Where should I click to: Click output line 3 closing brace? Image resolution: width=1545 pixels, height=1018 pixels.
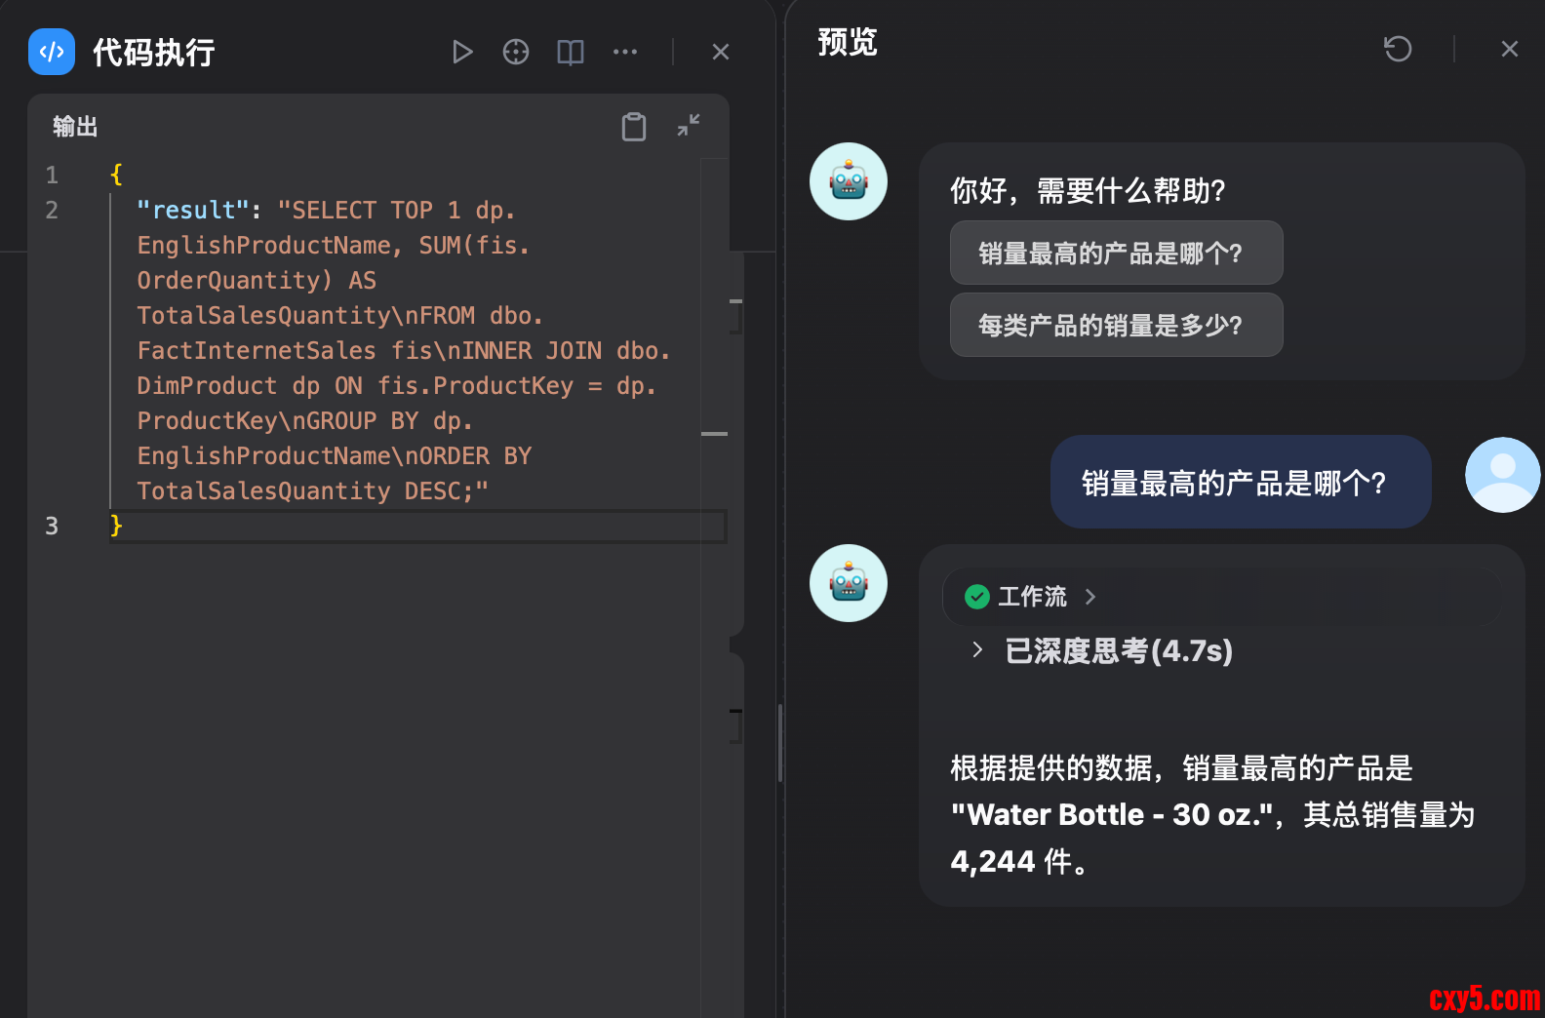(x=116, y=527)
